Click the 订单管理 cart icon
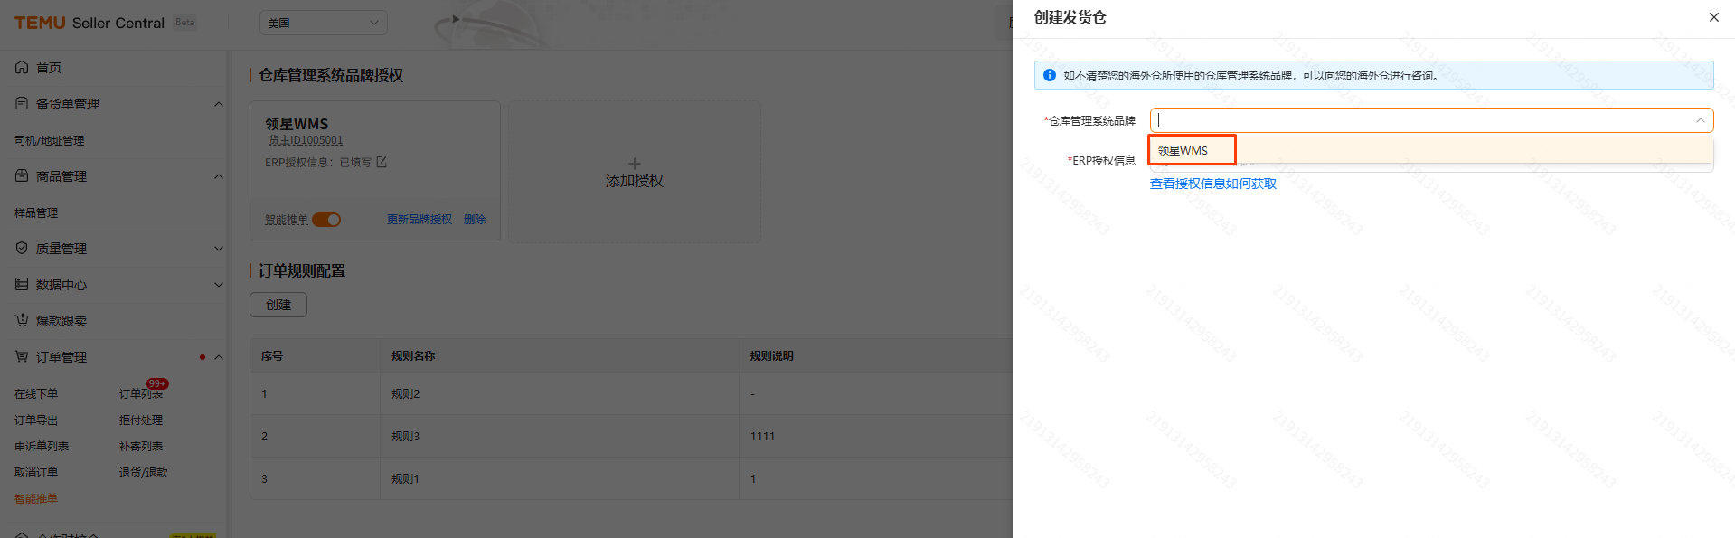Viewport: 1735px width, 538px height. pos(22,356)
